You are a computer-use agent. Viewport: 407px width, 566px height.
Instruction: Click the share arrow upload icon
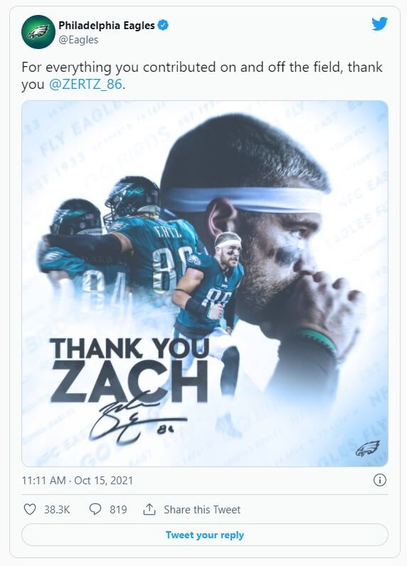point(149,509)
